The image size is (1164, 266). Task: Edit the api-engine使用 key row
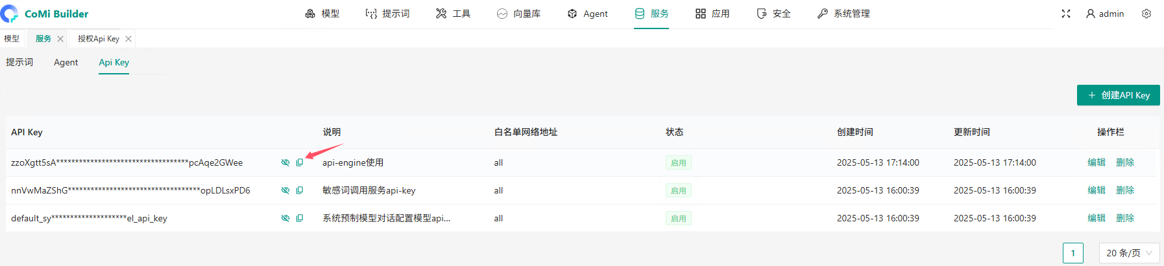[1097, 162]
